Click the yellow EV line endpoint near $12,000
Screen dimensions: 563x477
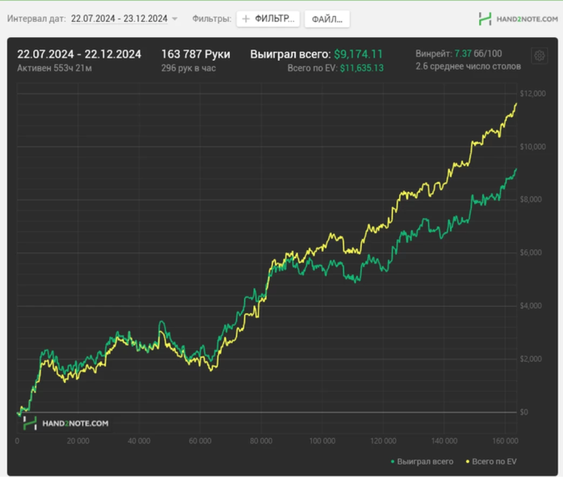pos(517,104)
